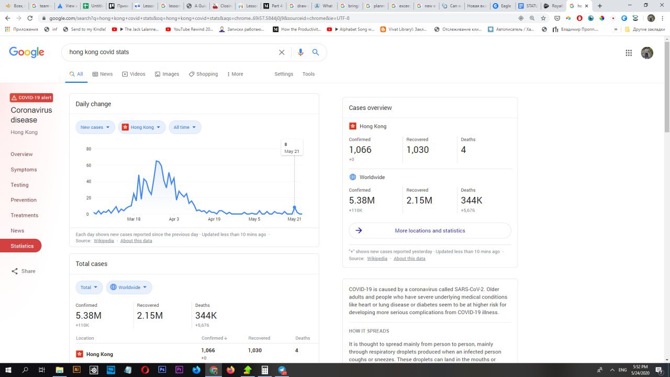Go to Treatments in the sidebar

24,215
